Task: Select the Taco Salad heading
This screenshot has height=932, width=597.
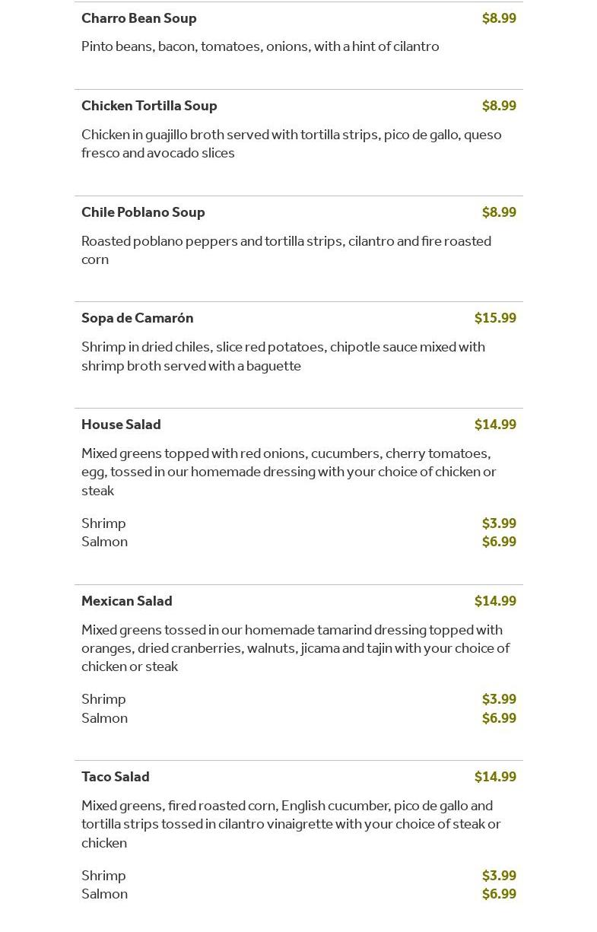Action: click(x=116, y=777)
